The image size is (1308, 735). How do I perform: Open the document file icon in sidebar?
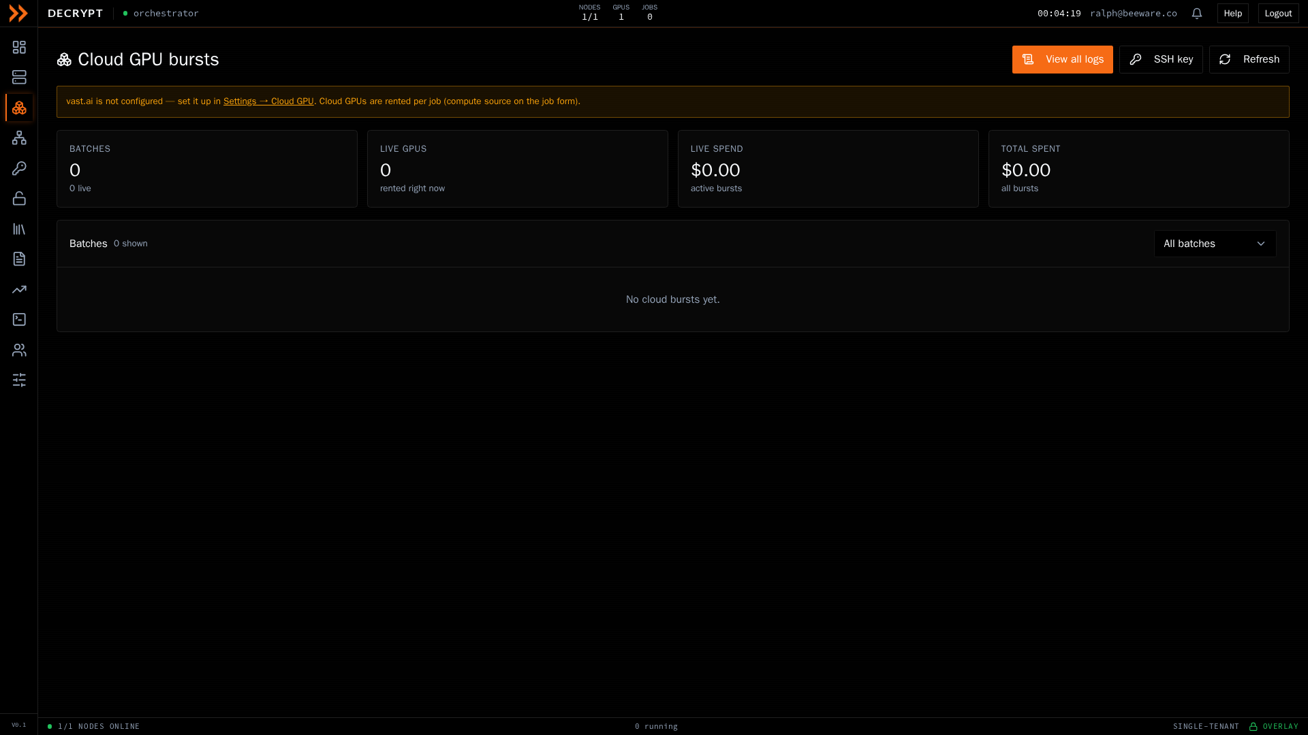pyautogui.click(x=19, y=259)
